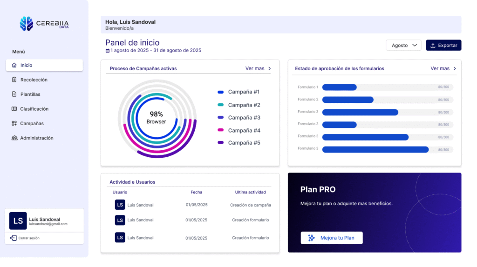This screenshot has width=477, height=267.
Task: Expand Ver mas in formularios approval card
Action: coord(443,68)
